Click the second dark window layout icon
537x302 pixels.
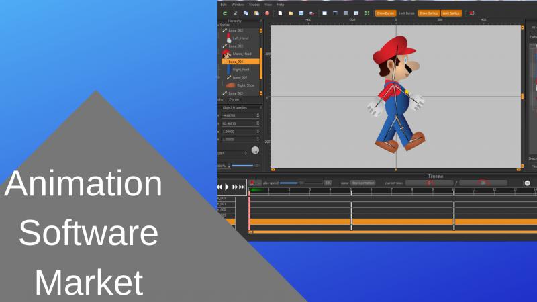tap(335, 13)
